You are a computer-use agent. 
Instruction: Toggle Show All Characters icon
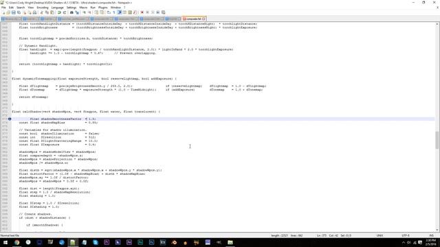pos(114,12)
